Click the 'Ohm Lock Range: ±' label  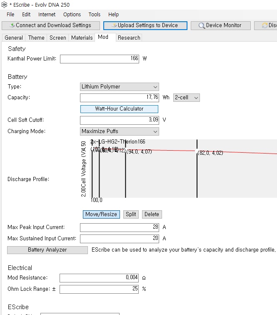[x=32, y=289]
